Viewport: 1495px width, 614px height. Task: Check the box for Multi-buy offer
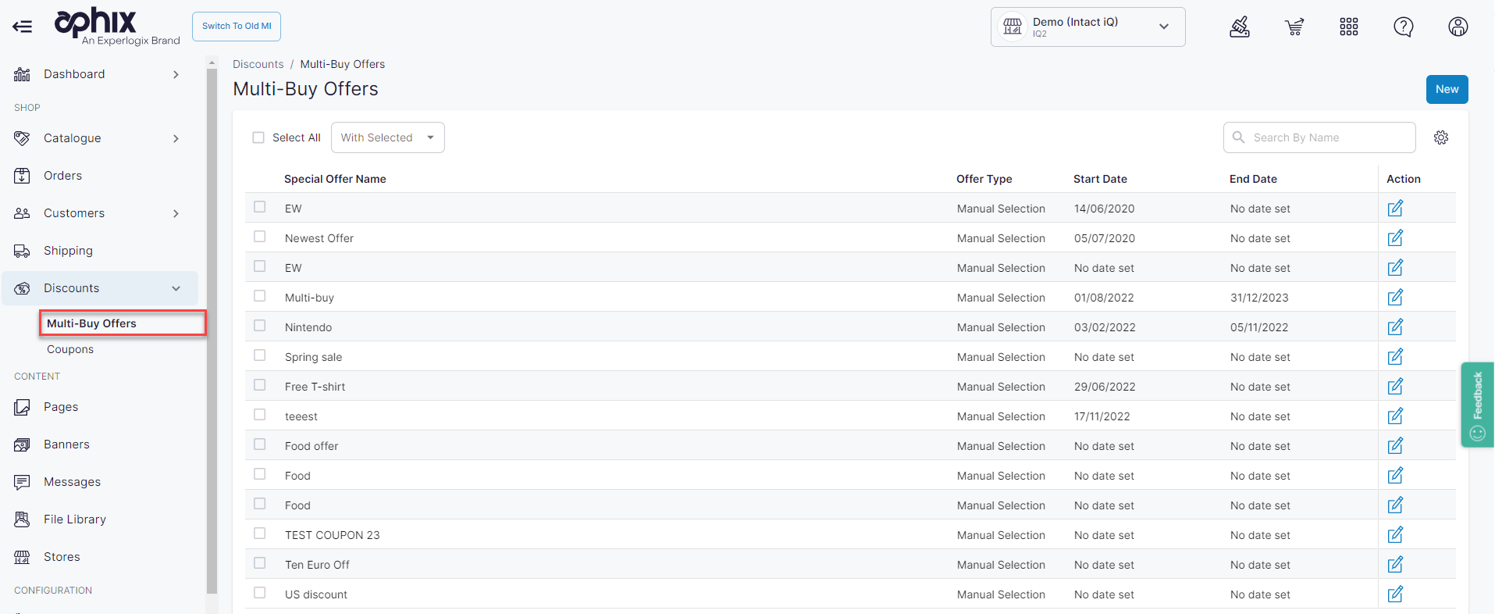[x=260, y=296]
